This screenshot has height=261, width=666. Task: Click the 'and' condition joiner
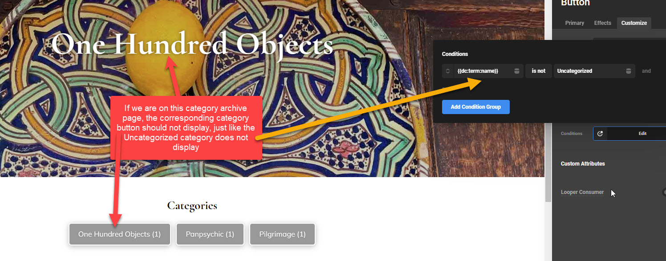coord(646,71)
